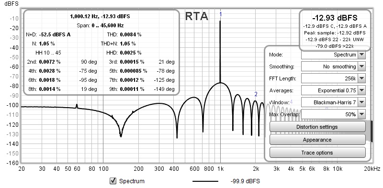This screenshot has width=383, height=188.
Task: Click the -79.0 dBFS >22k line
Action: [x=335, y=45]
